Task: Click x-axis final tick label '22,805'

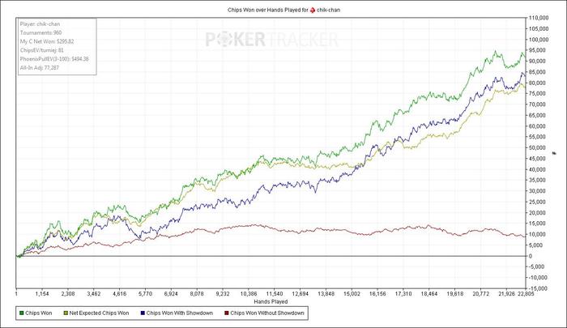Action: (x=526, y=294)
